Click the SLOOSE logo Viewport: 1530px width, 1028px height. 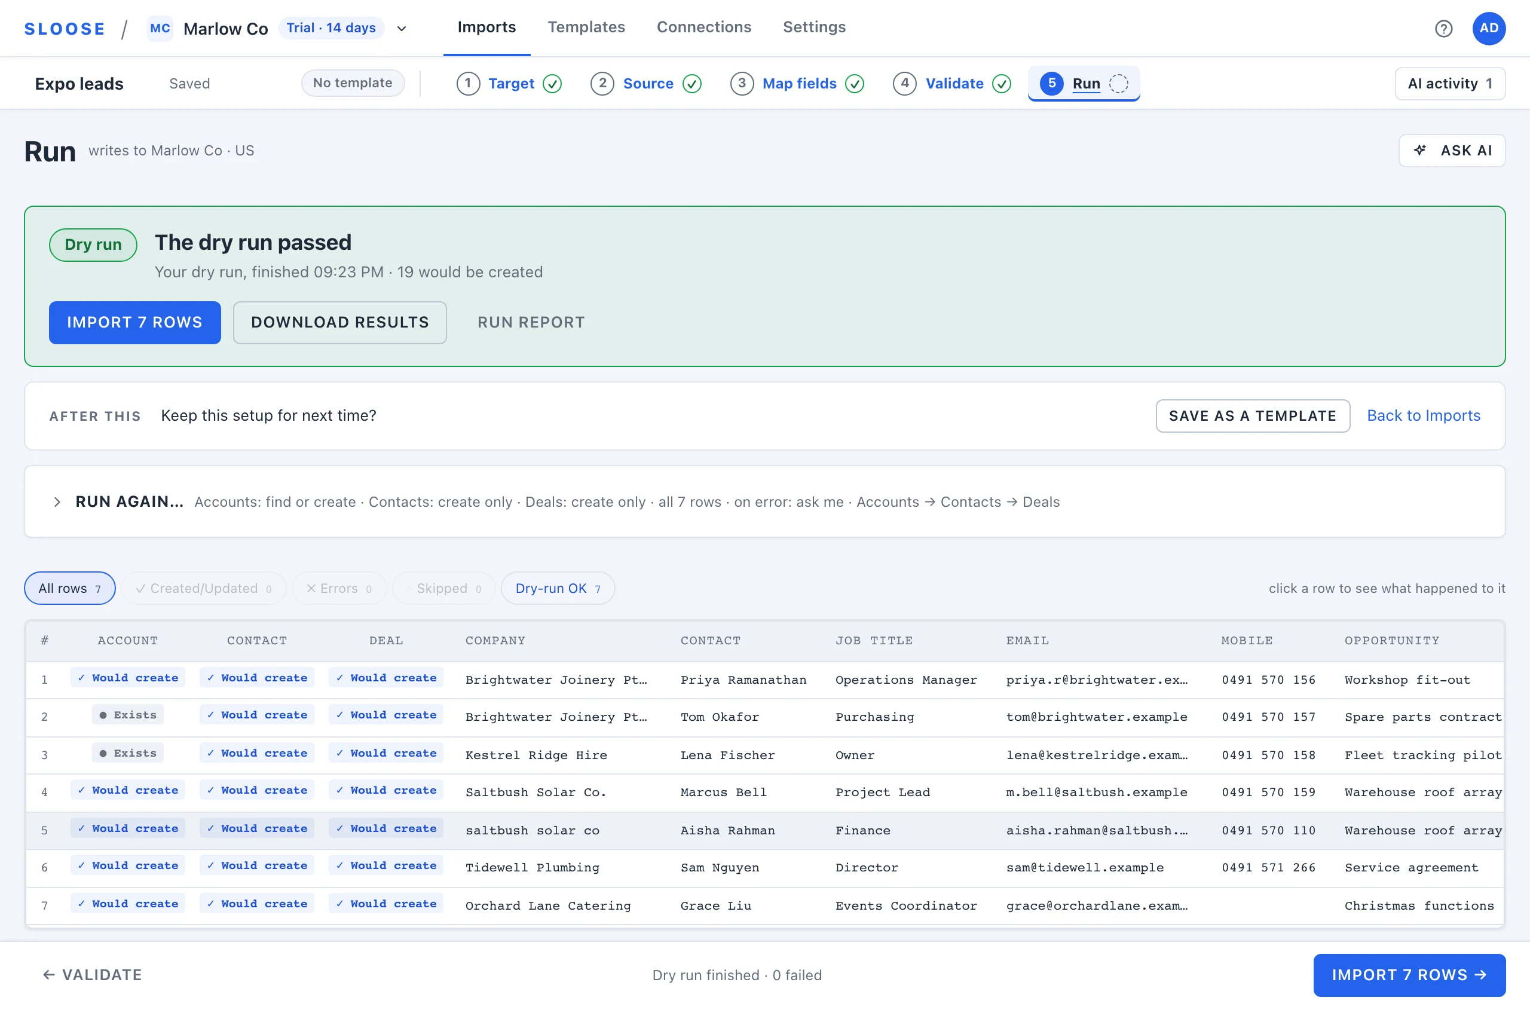(x=65, y=29)
